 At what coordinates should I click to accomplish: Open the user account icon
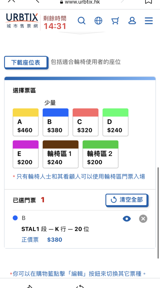coord(132,21)
